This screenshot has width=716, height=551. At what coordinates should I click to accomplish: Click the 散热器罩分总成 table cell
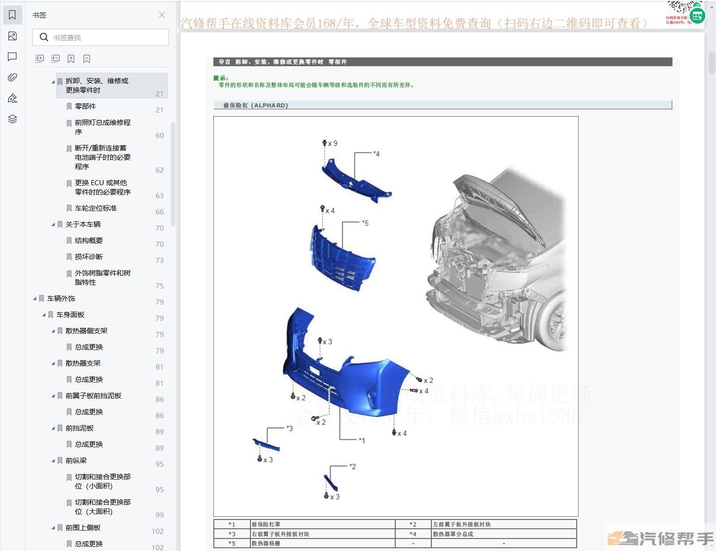pos(504,534)
